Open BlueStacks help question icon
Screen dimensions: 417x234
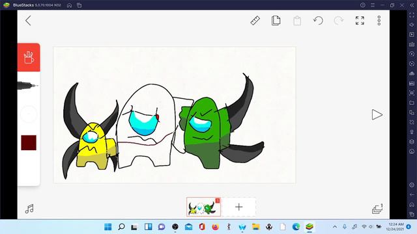tap(362, 5)
